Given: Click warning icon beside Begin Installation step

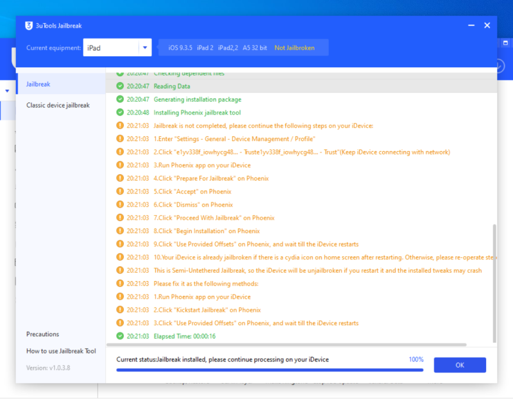Looking at the screenshot, I should pos(120,231).
